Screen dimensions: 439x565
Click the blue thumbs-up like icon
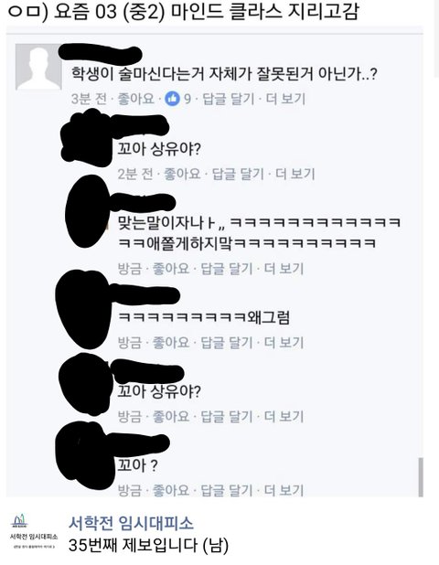tap(172, 99)
